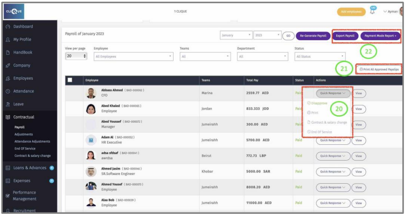The width and height of the screenshot is (406, 214).
Task: Click Re-Generate Payroll button
Action: tap(313, 36)
